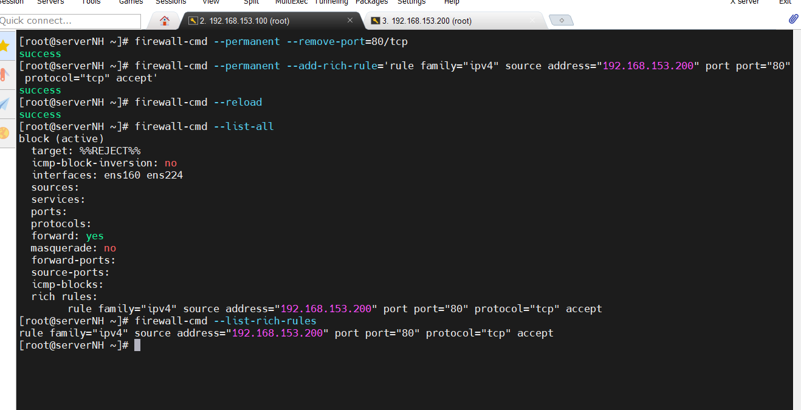Click 'success' output after reload command
This screenshot has height=410, width=801.
[40, 114]
